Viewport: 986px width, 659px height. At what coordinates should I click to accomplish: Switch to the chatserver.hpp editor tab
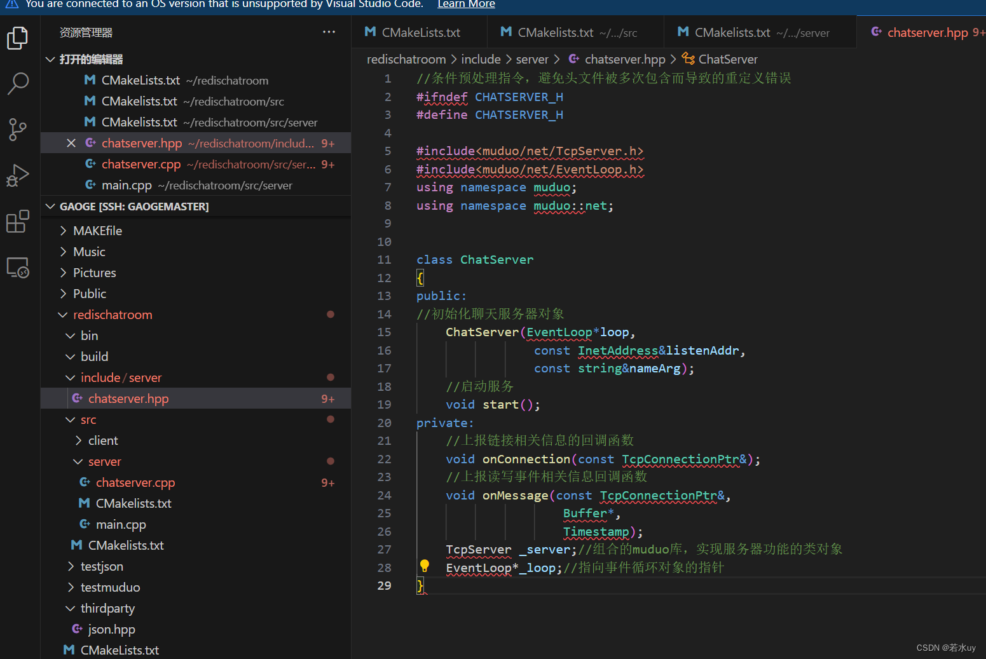click(x=927, y=32)
